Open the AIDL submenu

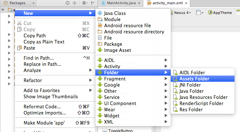coord(133,60)
